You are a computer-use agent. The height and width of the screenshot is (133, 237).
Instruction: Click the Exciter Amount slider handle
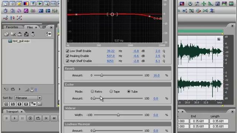[94, 98]
